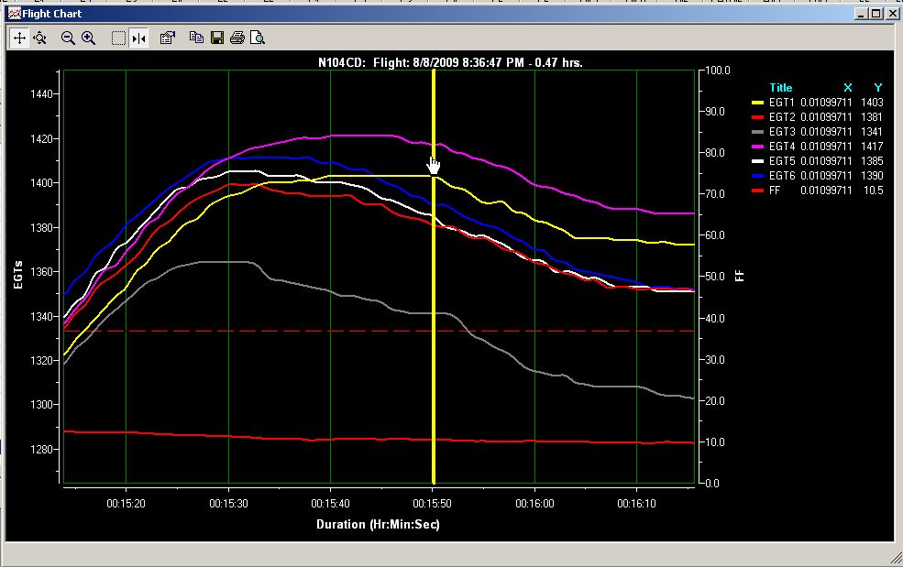
Task: Select the dotted rectangle zoom-box tool
Action: tap(118, 38)
